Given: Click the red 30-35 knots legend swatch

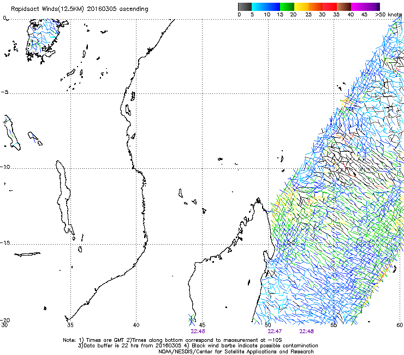Looking at the screenshot, I should pyautogui.click(x=330, y=7).
